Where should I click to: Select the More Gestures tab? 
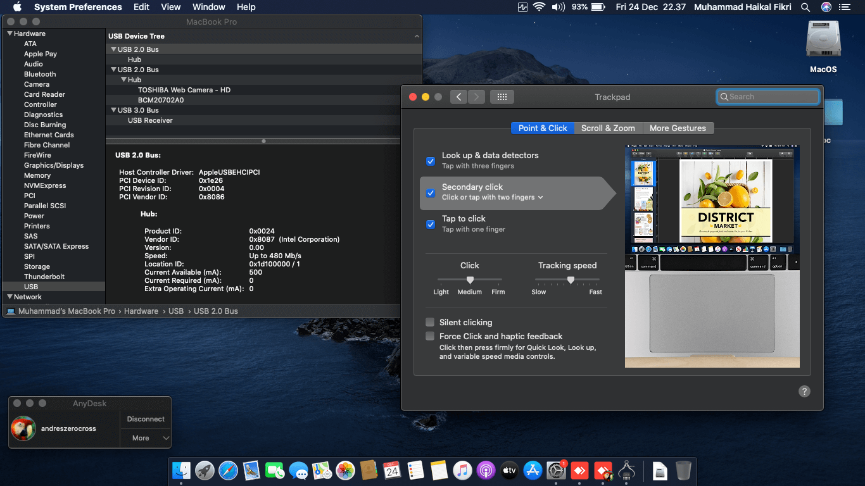678,128
